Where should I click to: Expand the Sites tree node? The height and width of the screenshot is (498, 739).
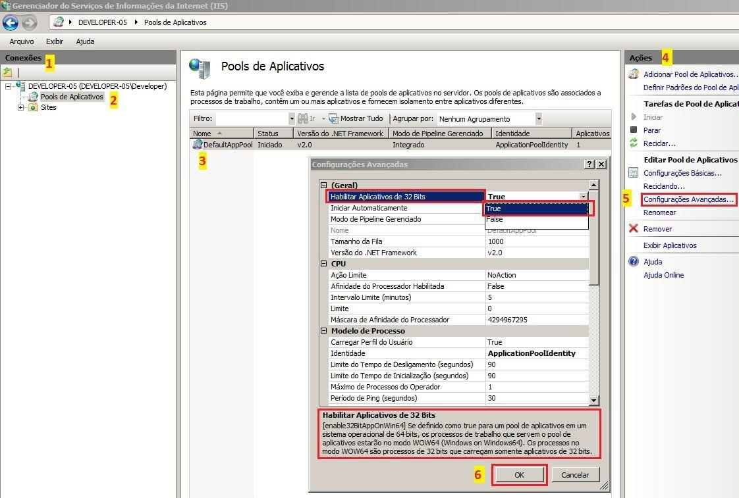20,107
